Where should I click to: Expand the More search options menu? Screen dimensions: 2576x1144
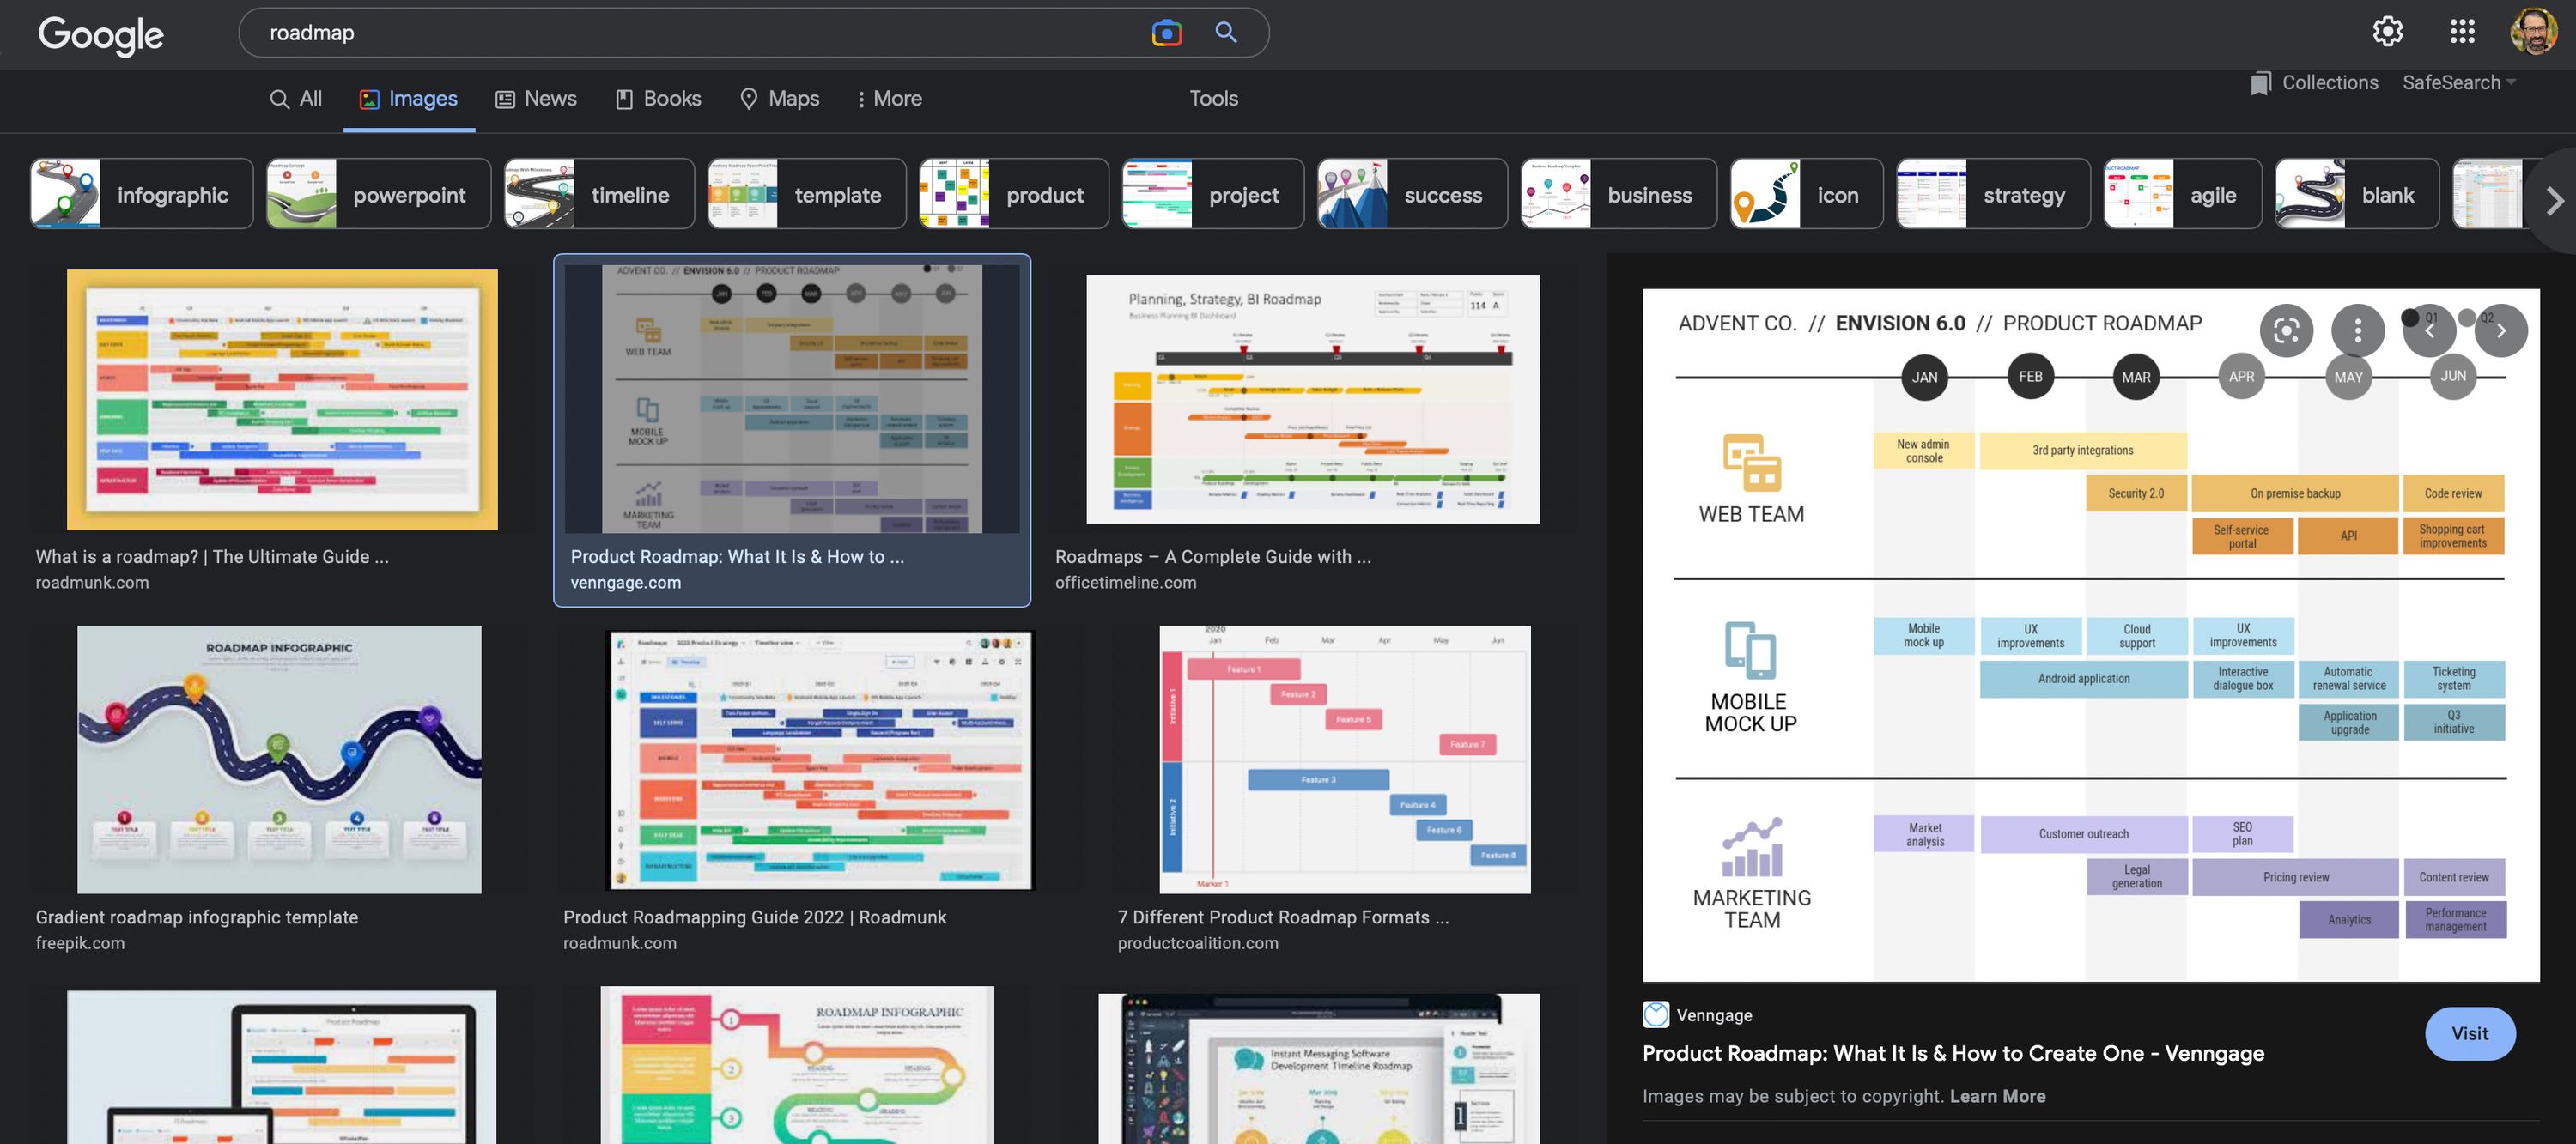coord(889,99)
